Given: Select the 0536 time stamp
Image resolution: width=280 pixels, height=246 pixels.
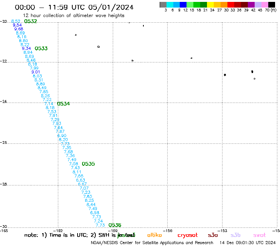Looking at the screenshot, I should click(x=115, y=225).
